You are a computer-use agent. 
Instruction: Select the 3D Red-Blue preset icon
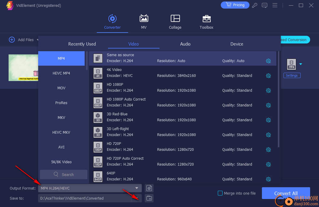[x=98, y=117]
